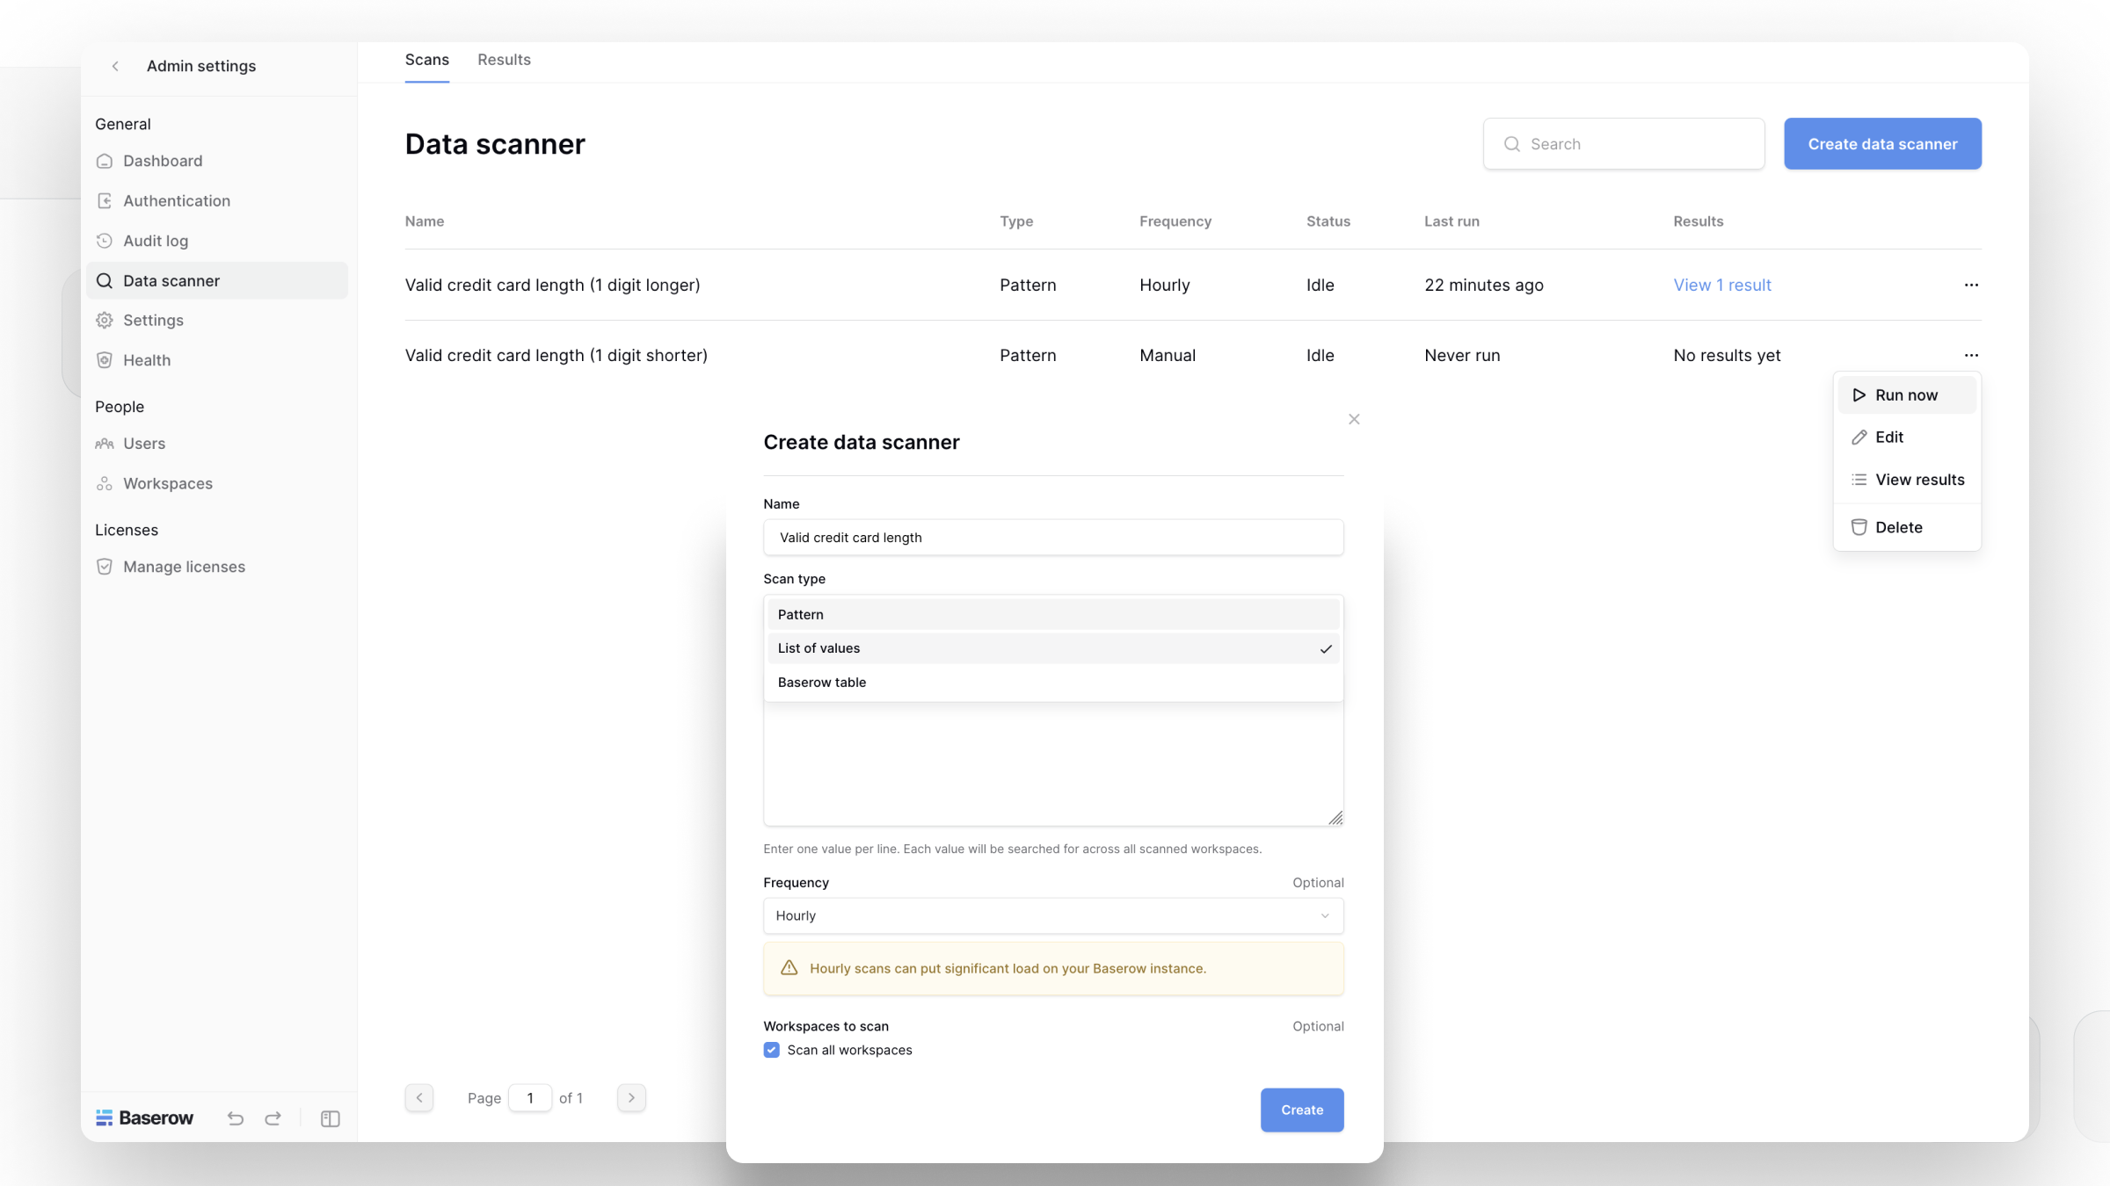Select the Authentication settings icon
The width and height of the screenshot is (2110, 1186).
pyautogui.click(x=105, y=200)
